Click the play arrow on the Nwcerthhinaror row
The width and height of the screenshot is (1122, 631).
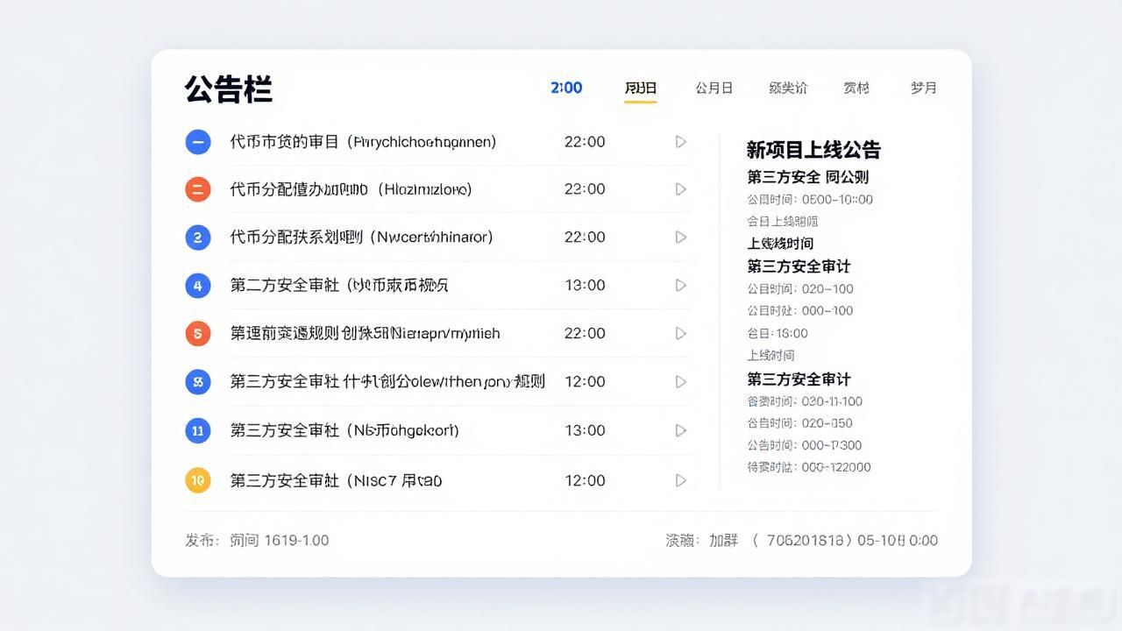click(x=680, y=238)
